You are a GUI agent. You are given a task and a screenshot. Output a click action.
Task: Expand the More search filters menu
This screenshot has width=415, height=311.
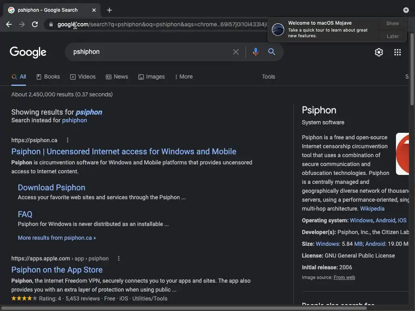[184, 77]
